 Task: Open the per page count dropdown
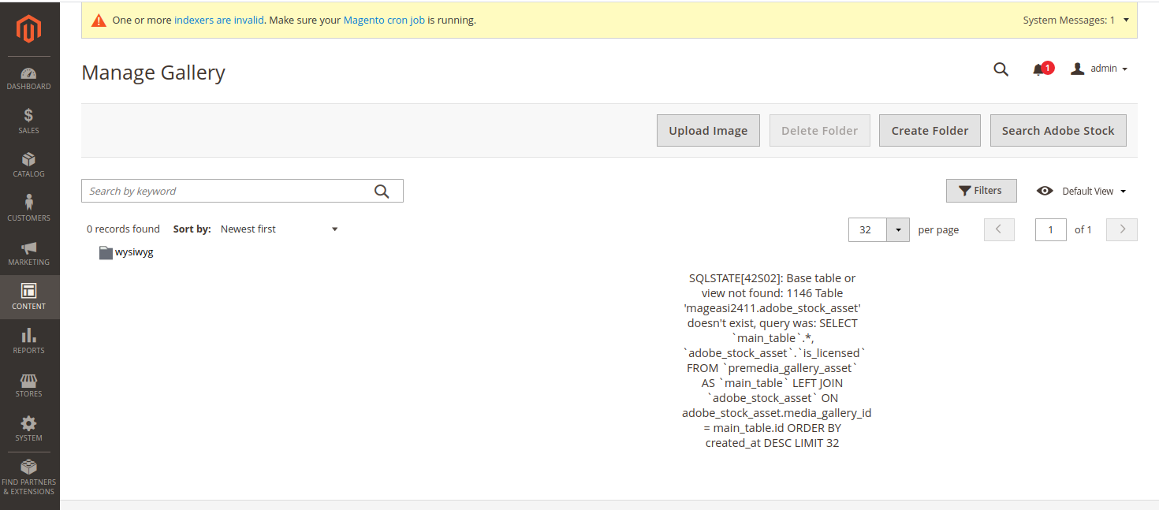pos(897,229)
